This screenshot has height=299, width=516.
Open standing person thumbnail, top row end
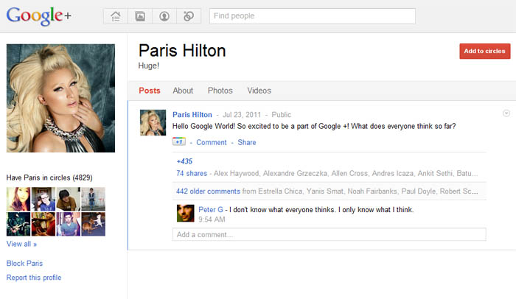pyautogui.click(x=94, y=199)
